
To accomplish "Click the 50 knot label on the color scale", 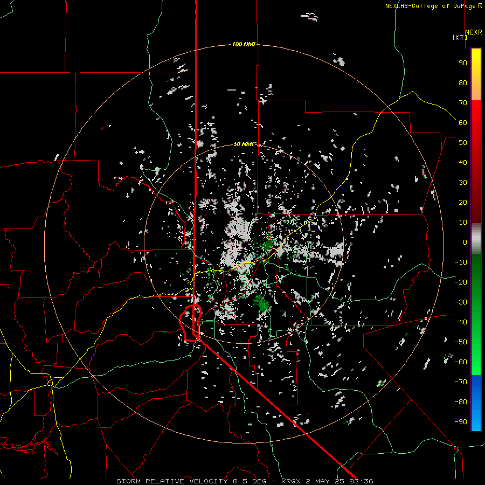I will [463, 143].
